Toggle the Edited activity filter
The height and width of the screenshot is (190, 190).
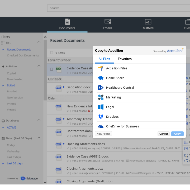pos(11,85)
